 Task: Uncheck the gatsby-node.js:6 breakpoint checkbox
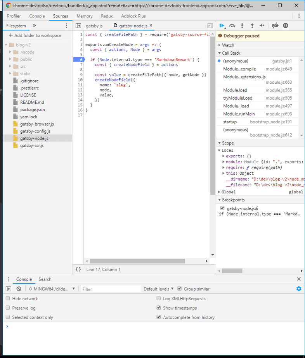tap(222, 208)
